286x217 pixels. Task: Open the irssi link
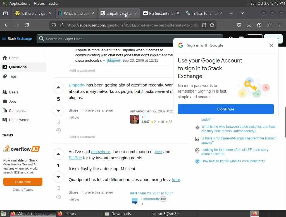158,152
